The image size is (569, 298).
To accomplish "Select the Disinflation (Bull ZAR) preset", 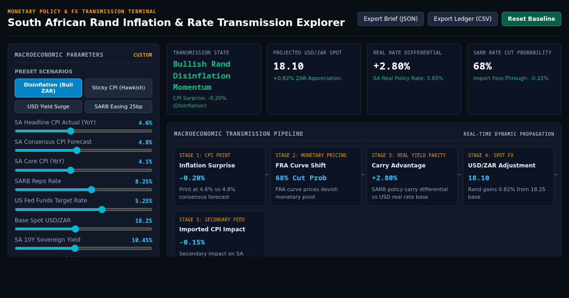I will click(x=48, y=88).
